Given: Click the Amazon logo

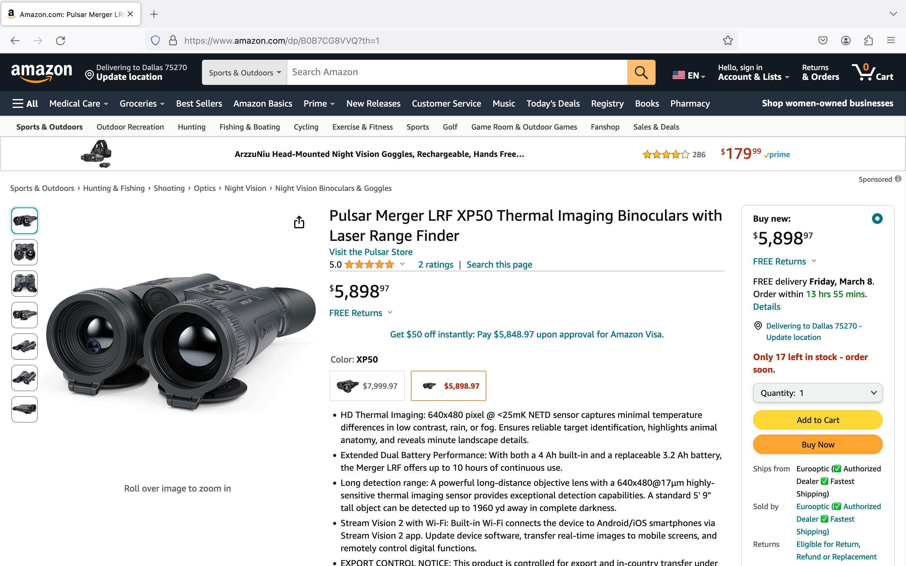Looking at the screenshot, I should [x=42, y=72].
